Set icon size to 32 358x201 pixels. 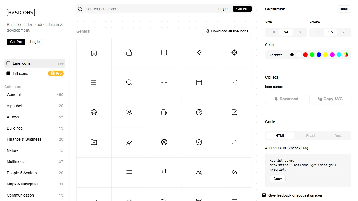(x=299, y=32)
